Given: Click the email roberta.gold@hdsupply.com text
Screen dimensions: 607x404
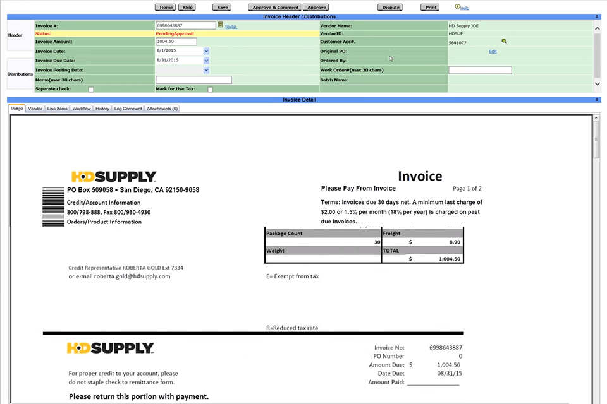Looking at the screenshot, I should 132,276.
